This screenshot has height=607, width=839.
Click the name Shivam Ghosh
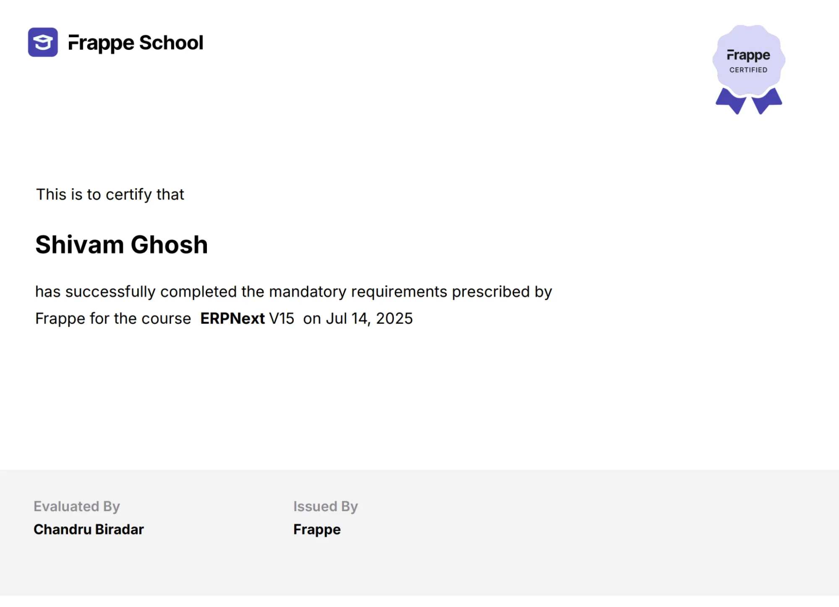click(122, 245)
